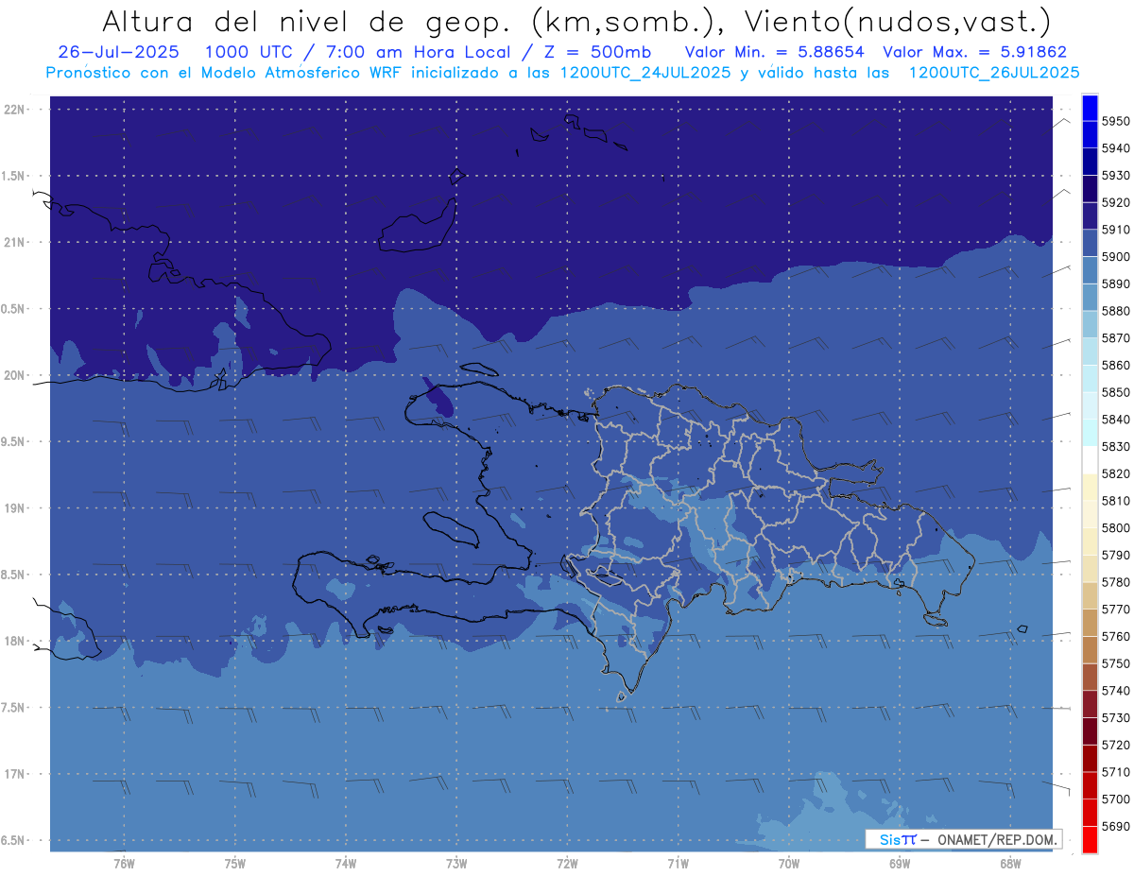The image size is (1134, 876).
Task: Click the legend value '5760'
Action: tap(1116, 636)
